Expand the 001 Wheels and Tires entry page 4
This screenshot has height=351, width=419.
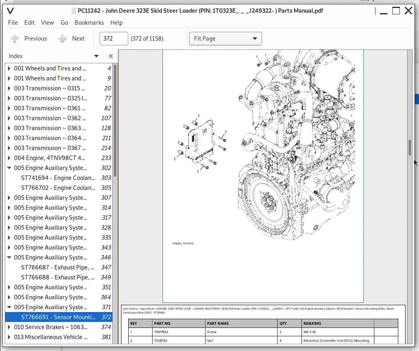pyautogui.click(x=9, y=68)
